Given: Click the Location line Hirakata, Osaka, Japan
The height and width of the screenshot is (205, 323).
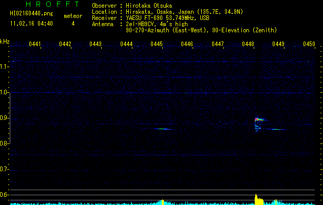Looking at the screenshot, I should click(184, 12).
